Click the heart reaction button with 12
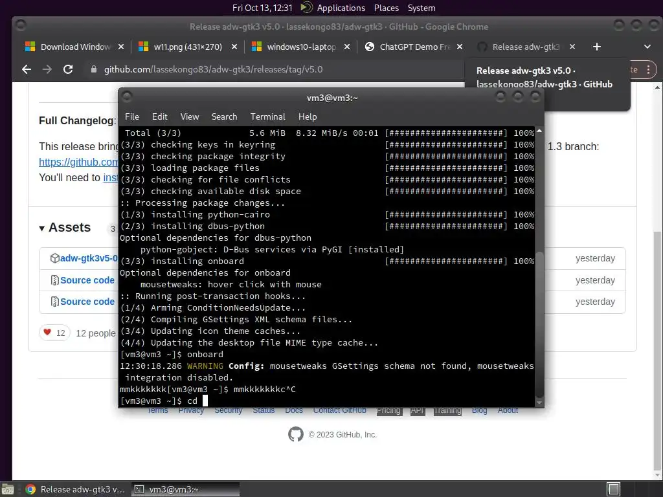This screenshot has width=663, height=497. (x=54, y=333)
